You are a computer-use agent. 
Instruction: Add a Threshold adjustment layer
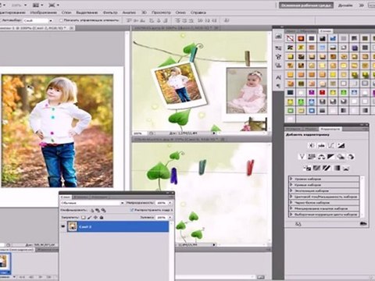pos(327,168)
